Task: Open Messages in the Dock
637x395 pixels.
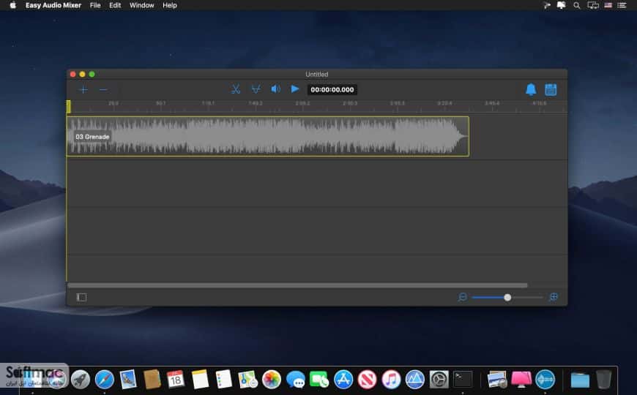Action: pos(295,380)
